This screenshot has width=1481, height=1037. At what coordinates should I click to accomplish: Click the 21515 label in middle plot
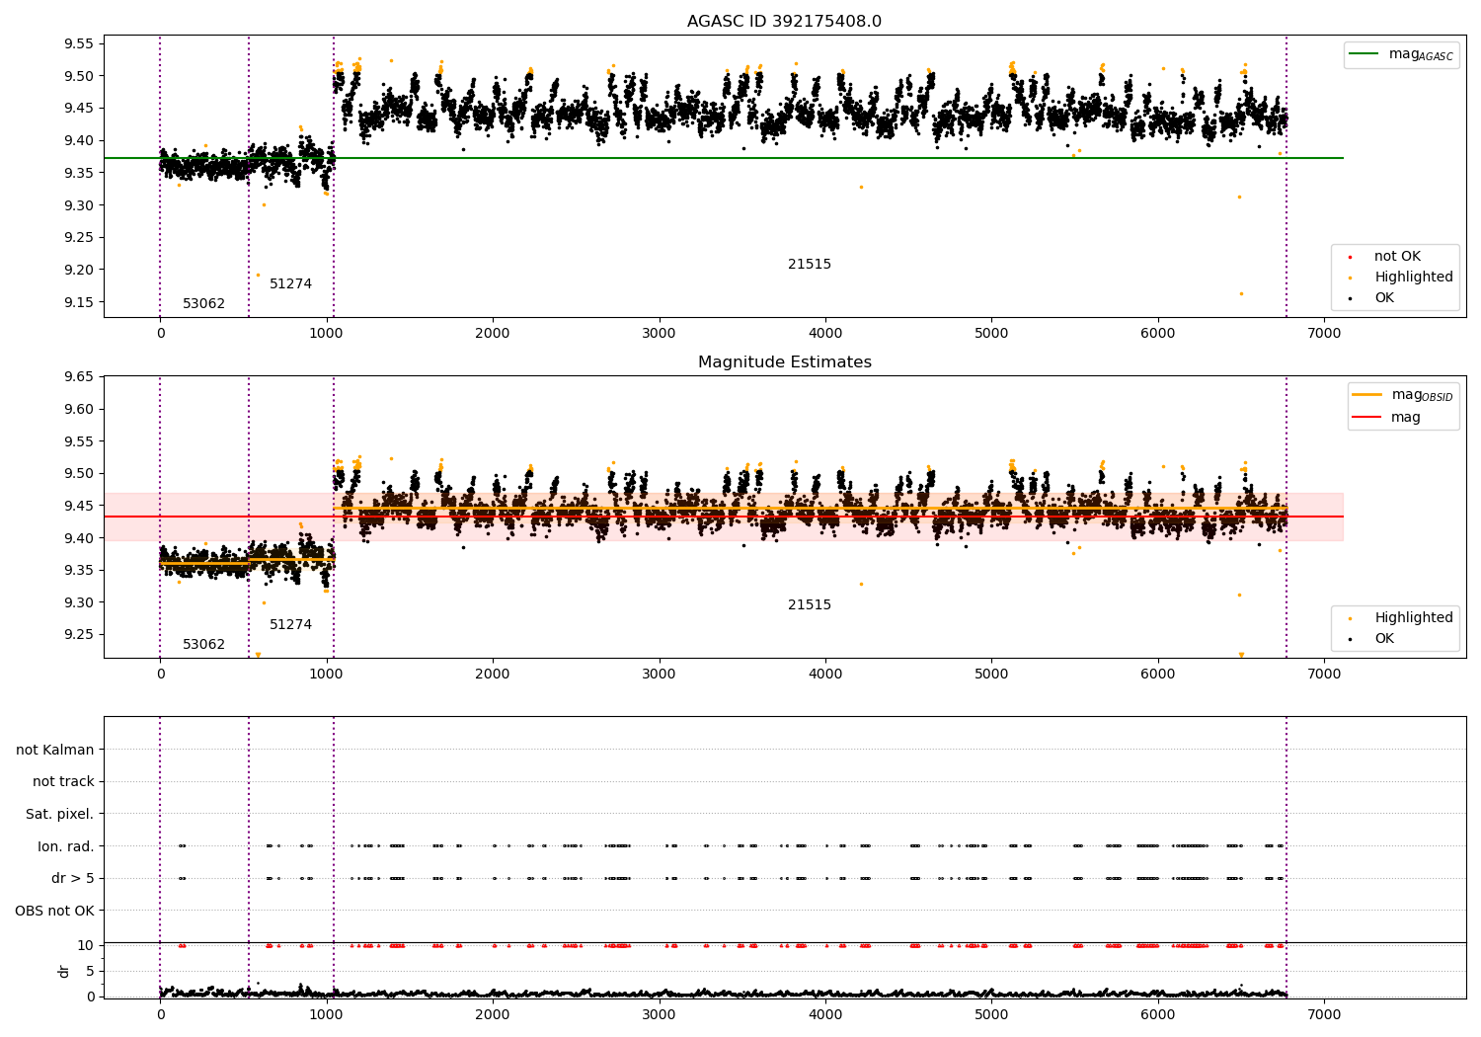click(809, 604)
